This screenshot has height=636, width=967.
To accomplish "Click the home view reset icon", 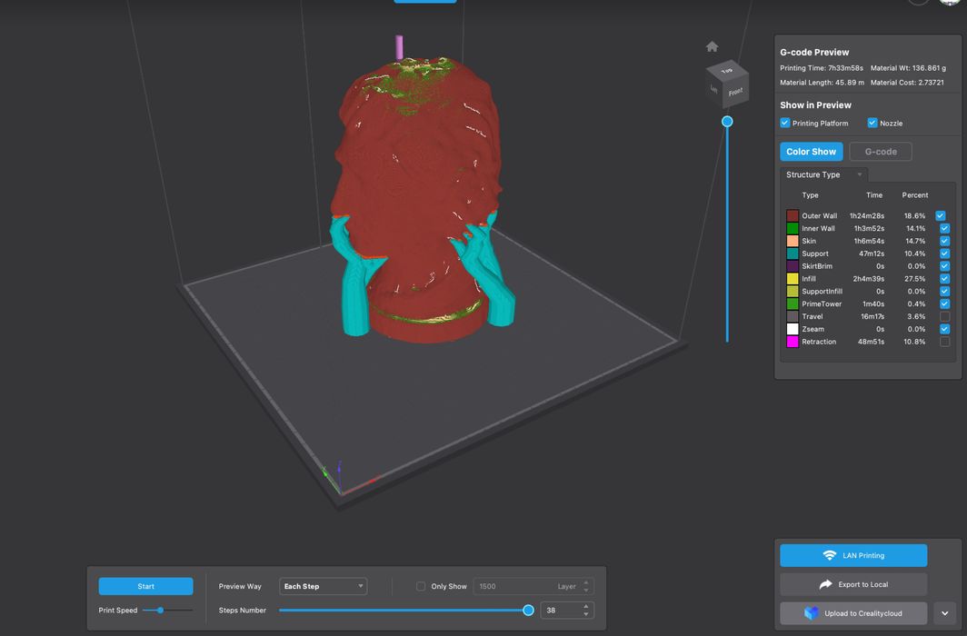I will tap(713, 47).
